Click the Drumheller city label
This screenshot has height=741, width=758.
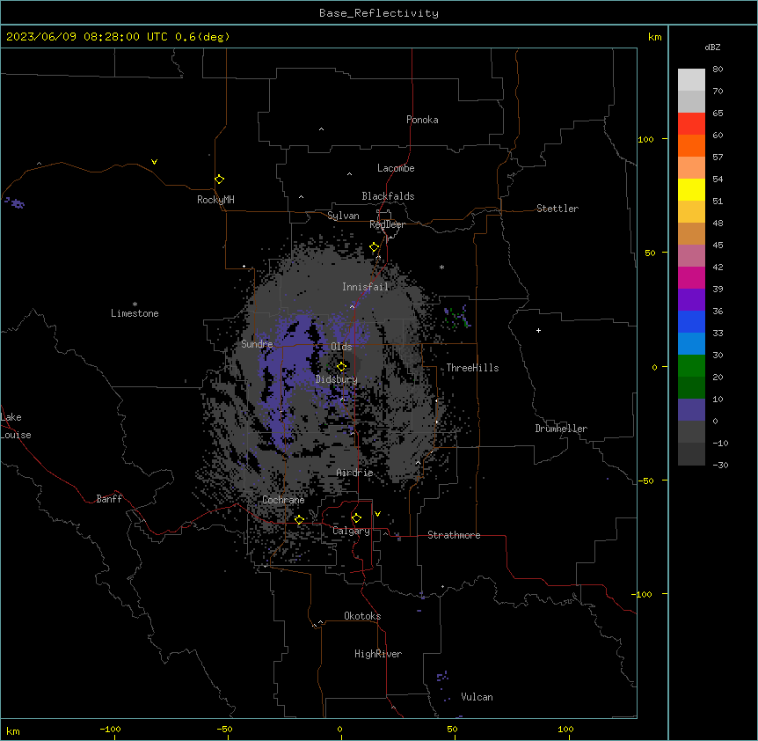click(561, 429)
